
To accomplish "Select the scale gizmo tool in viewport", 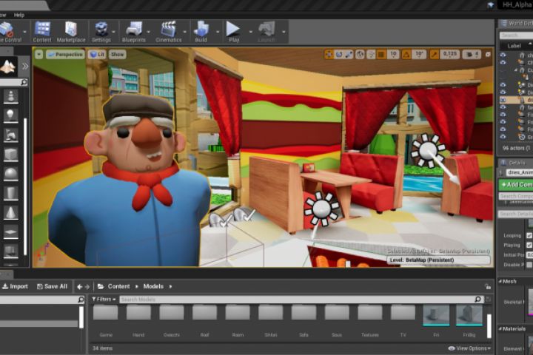I will click(349, 54).
